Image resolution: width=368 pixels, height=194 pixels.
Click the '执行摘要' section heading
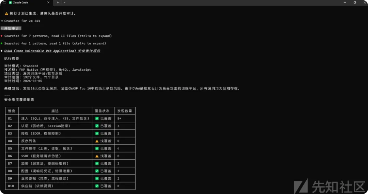click(12, 58)
